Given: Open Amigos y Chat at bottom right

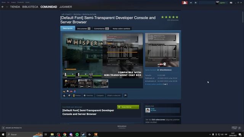Looking at the screenshot, I should coord(236,128).
